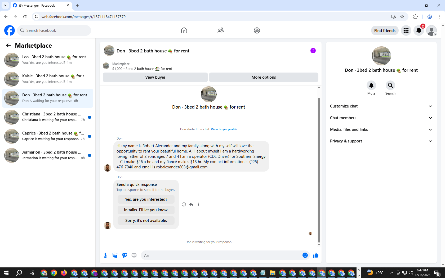Focus the Search Facebook field
This screenshot has width=445, height=278.
(x=54, y=30)
